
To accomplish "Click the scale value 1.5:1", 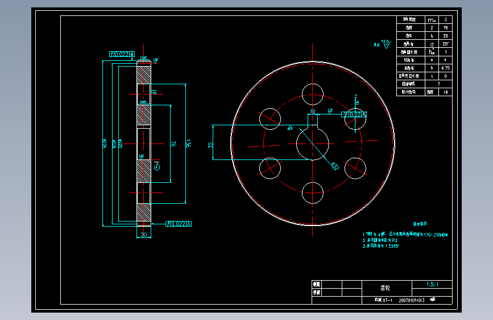I will click(x=432, y=284).
